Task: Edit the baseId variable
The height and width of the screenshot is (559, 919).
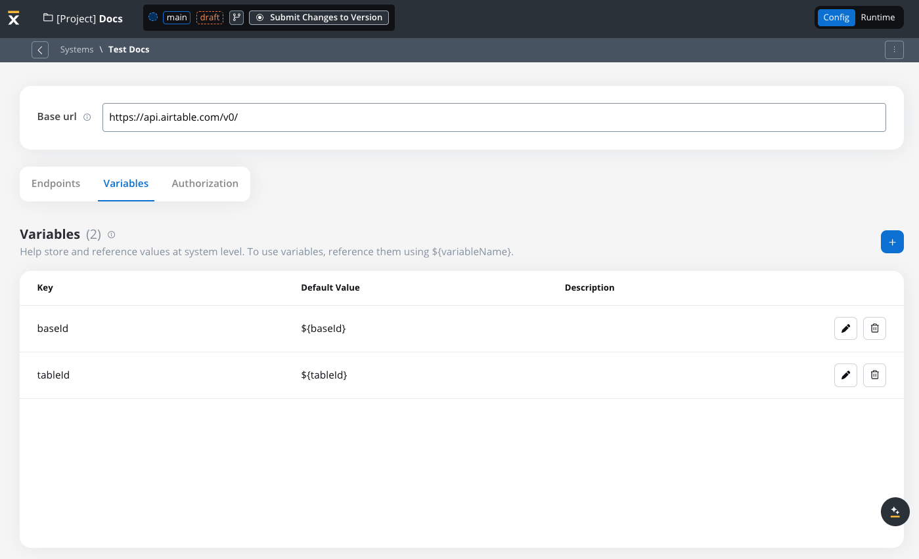Action: (845, 329)
